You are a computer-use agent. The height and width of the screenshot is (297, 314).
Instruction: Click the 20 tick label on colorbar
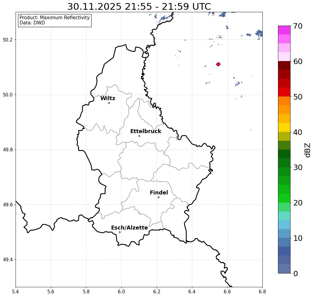coord(298,203)
